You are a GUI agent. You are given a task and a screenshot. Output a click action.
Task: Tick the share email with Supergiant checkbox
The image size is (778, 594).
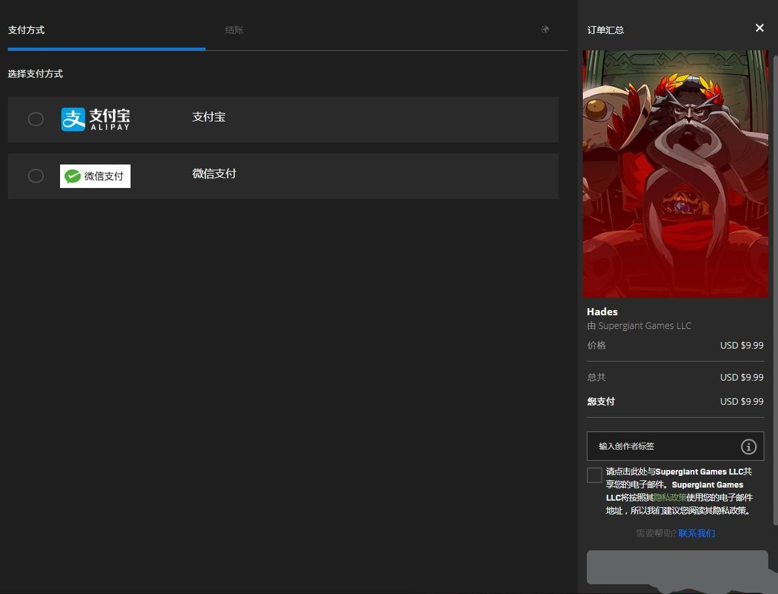coord(594,475)
